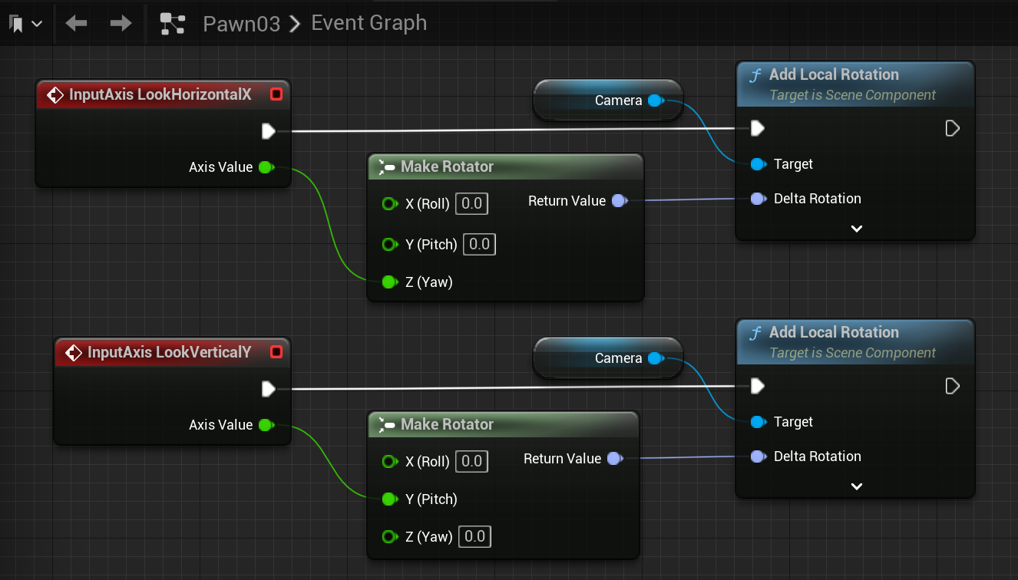Screen dimensions: 1018x580
Task: Go back with the left arrow button
Action: 76,24
